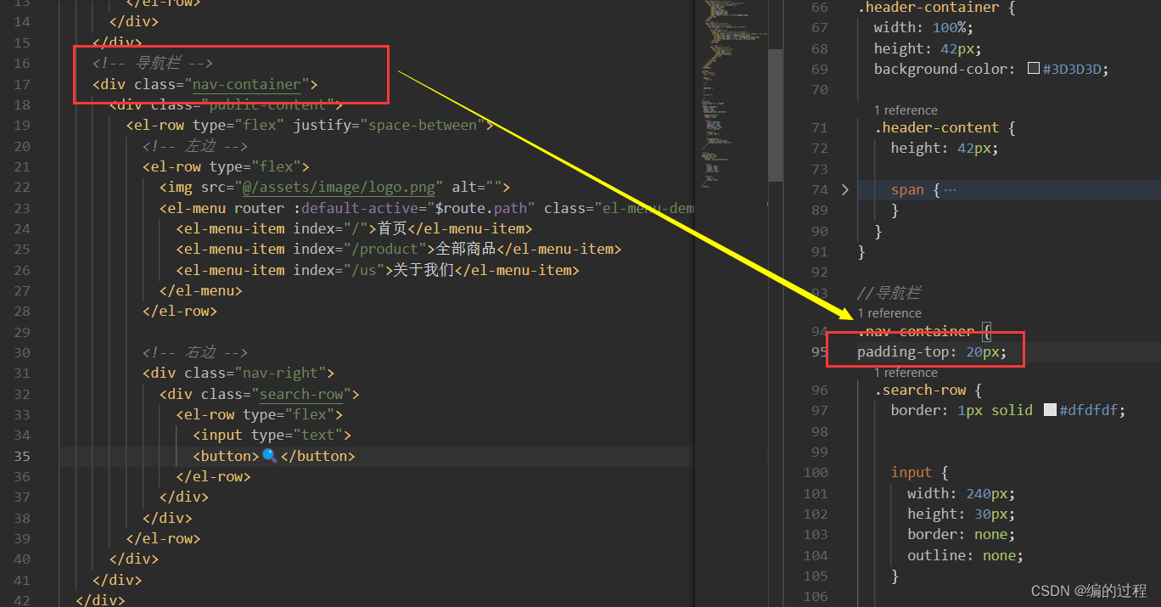Viewport: 1161px width, 607px height.
Task: Click the 右边 comment line
Action: point(195,352)
